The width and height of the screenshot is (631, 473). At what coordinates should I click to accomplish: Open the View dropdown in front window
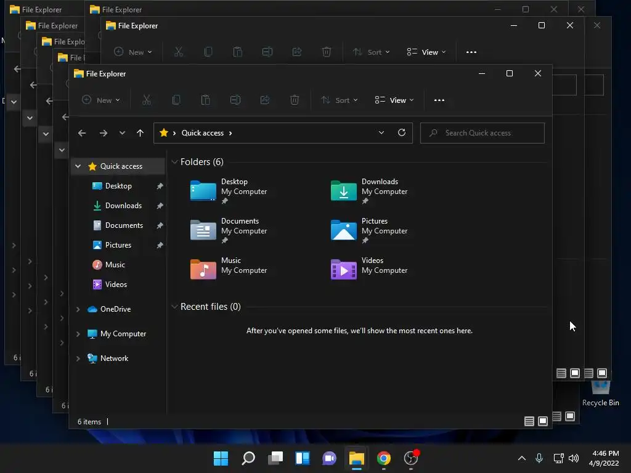(x=394, y=100)
